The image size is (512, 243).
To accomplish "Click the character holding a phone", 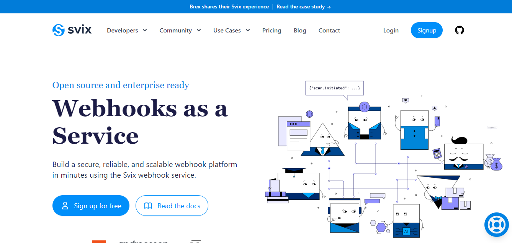I will pos(415,130).
